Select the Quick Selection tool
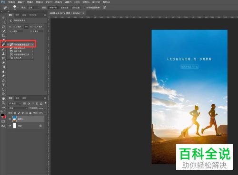The height and width of the screenshot is (175, 238). click(x=3, y=31)
